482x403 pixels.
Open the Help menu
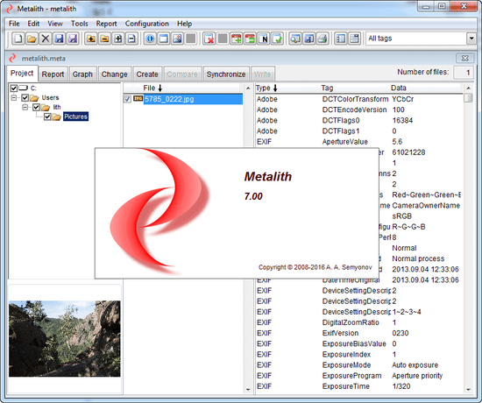pos(184,24)
